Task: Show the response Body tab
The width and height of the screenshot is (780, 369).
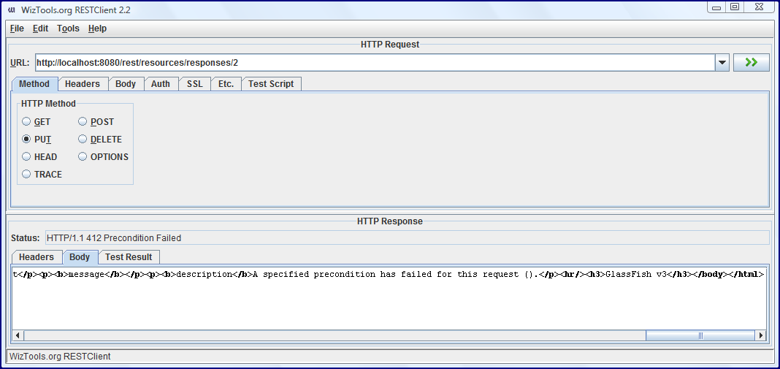Action: 80,257
